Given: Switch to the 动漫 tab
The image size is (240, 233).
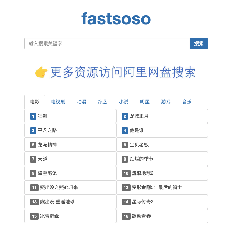Looking at the screenshot, I should (82, 102).
